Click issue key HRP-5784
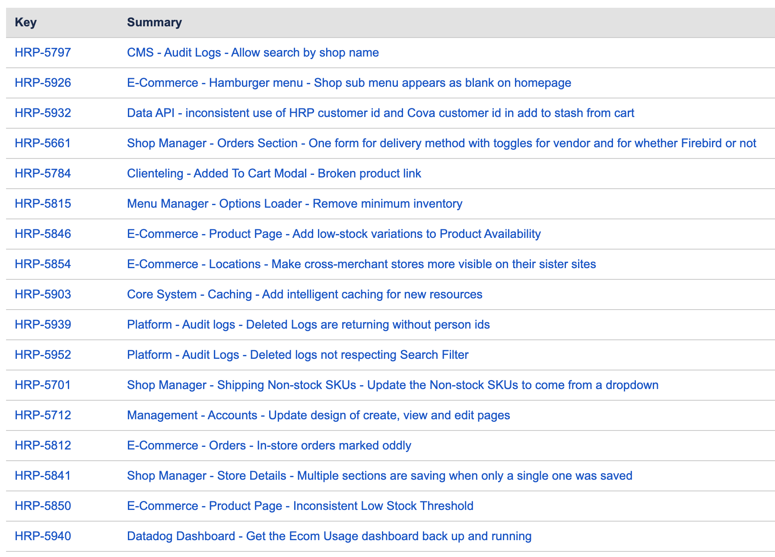The width and height of the screenshot is (775, 557). click(43, 174)
